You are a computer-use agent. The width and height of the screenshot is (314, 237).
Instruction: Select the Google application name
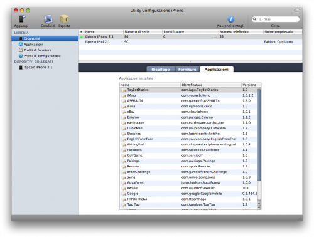click(x=133, y=194)
